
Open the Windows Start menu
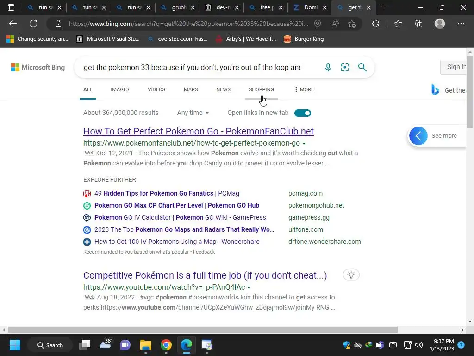click(15, 345)
